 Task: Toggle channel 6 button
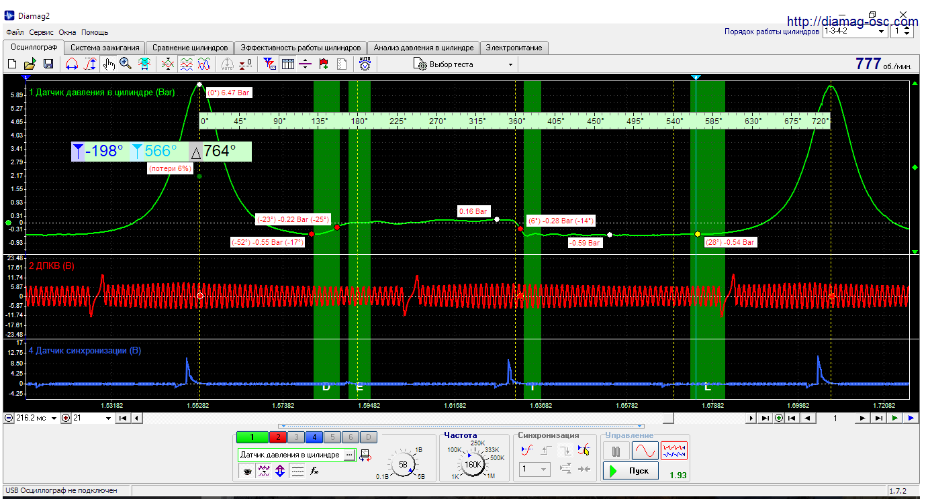tap(351, 437)
